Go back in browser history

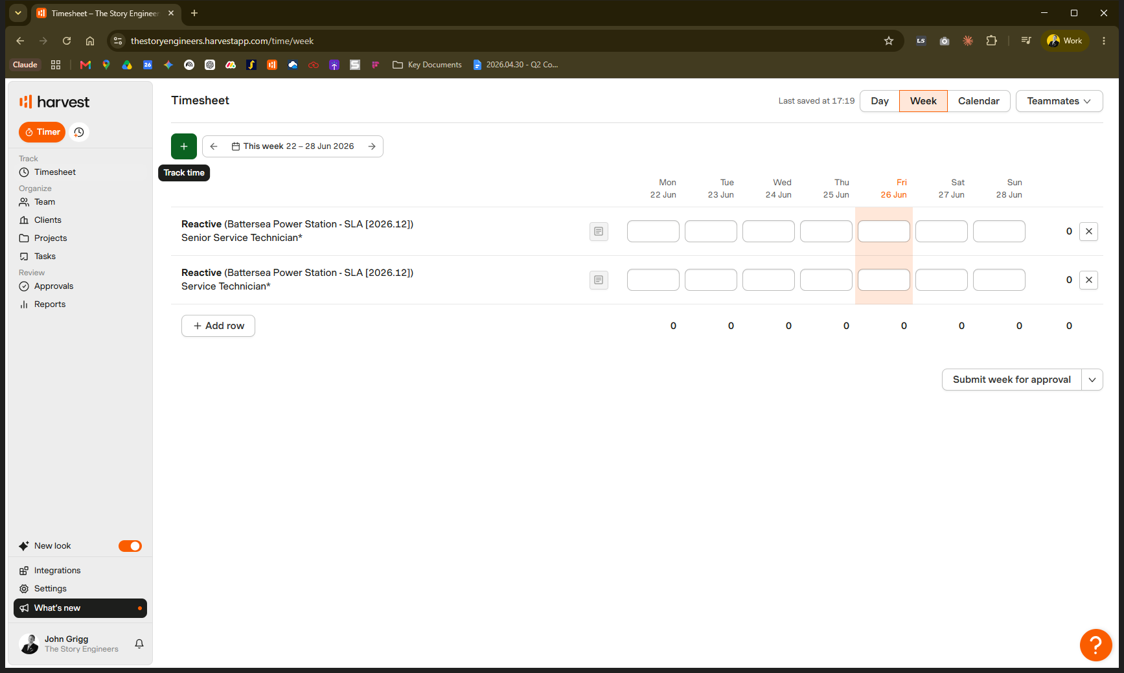pyautogui.click(x=20, y=41)
